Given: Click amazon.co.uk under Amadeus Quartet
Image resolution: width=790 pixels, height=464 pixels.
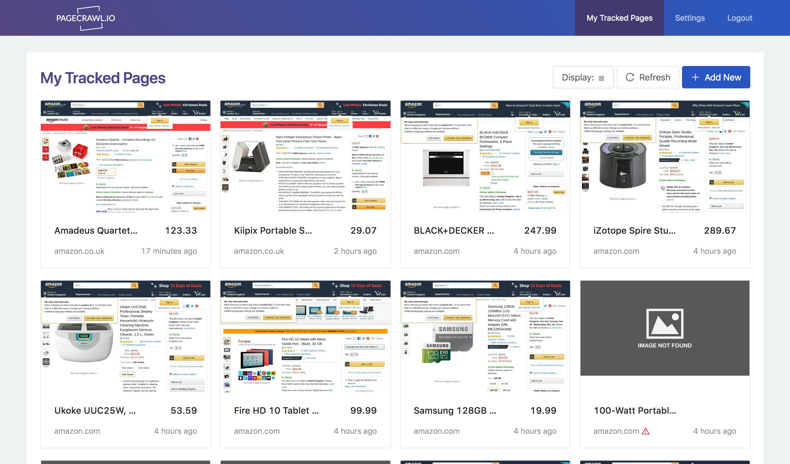Looking at the screenshot, I should 79,251.
